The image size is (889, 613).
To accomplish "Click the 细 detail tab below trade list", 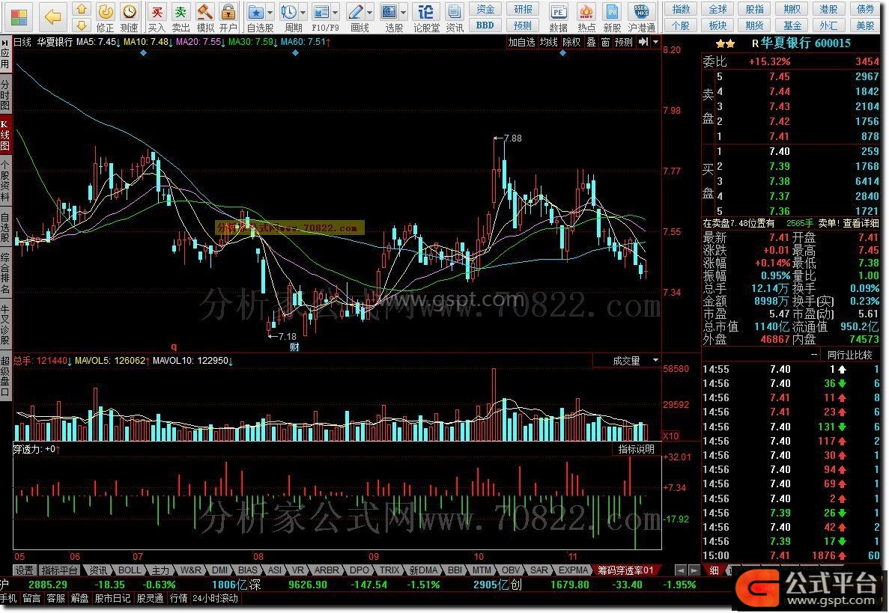I will pos(714,570).
